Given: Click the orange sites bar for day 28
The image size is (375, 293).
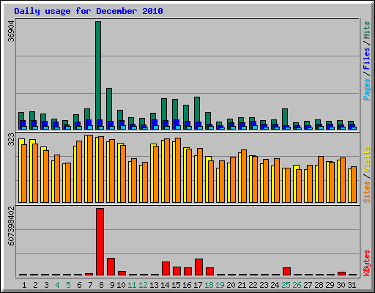Looking at the screenshot, I should (x=321, y=179).
